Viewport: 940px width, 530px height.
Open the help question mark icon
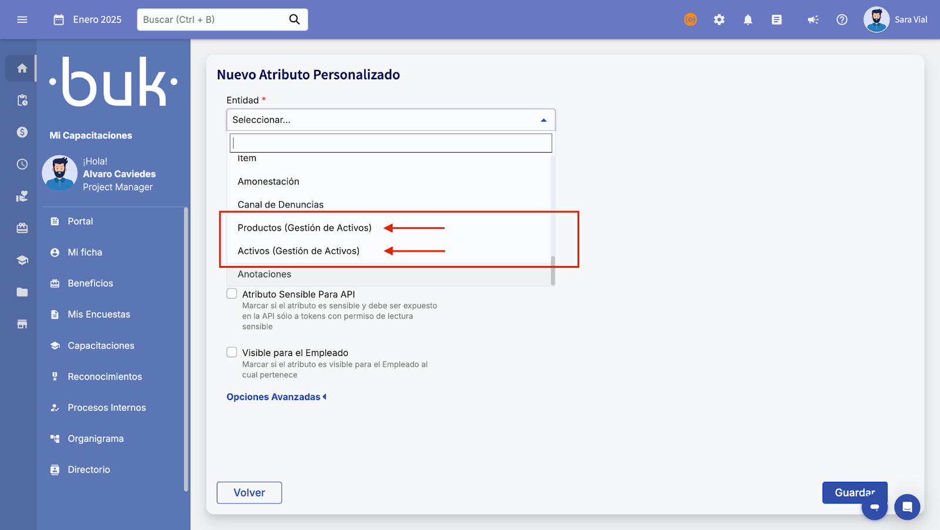[842, 20]
